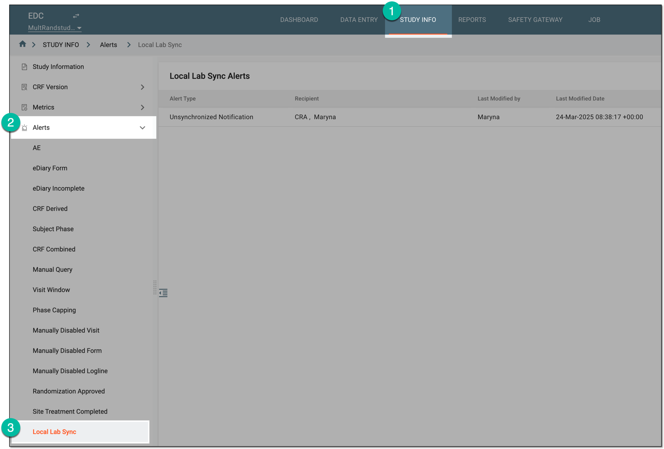Collapse the Alerts section chevron

click(x=142, y=128)
